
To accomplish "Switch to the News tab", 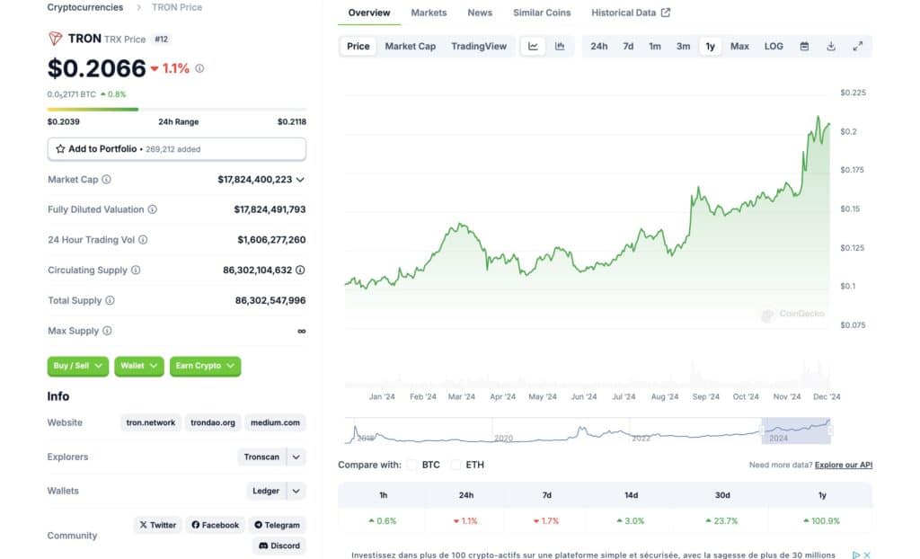I will 480,13.
